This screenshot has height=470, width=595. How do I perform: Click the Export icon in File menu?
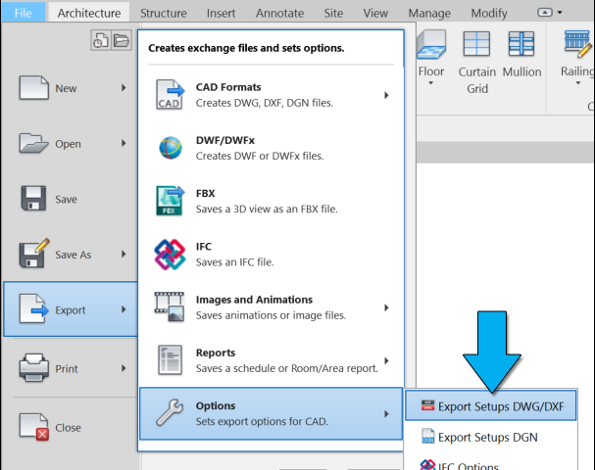pos(33,309)
